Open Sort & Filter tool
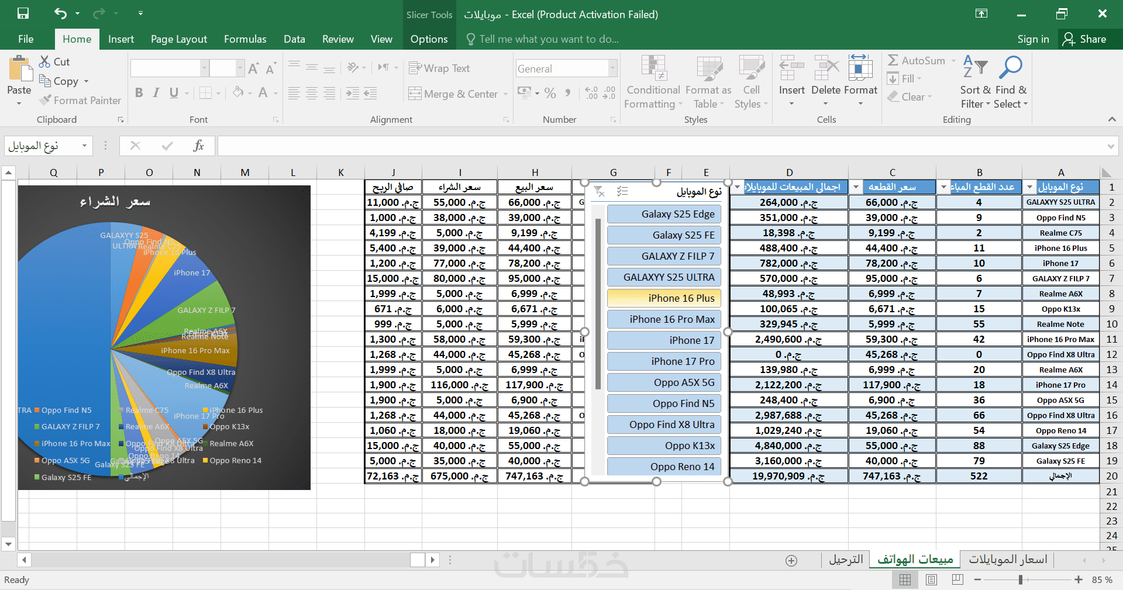Viewport: 1123px width, 590px height. (975, 82)
